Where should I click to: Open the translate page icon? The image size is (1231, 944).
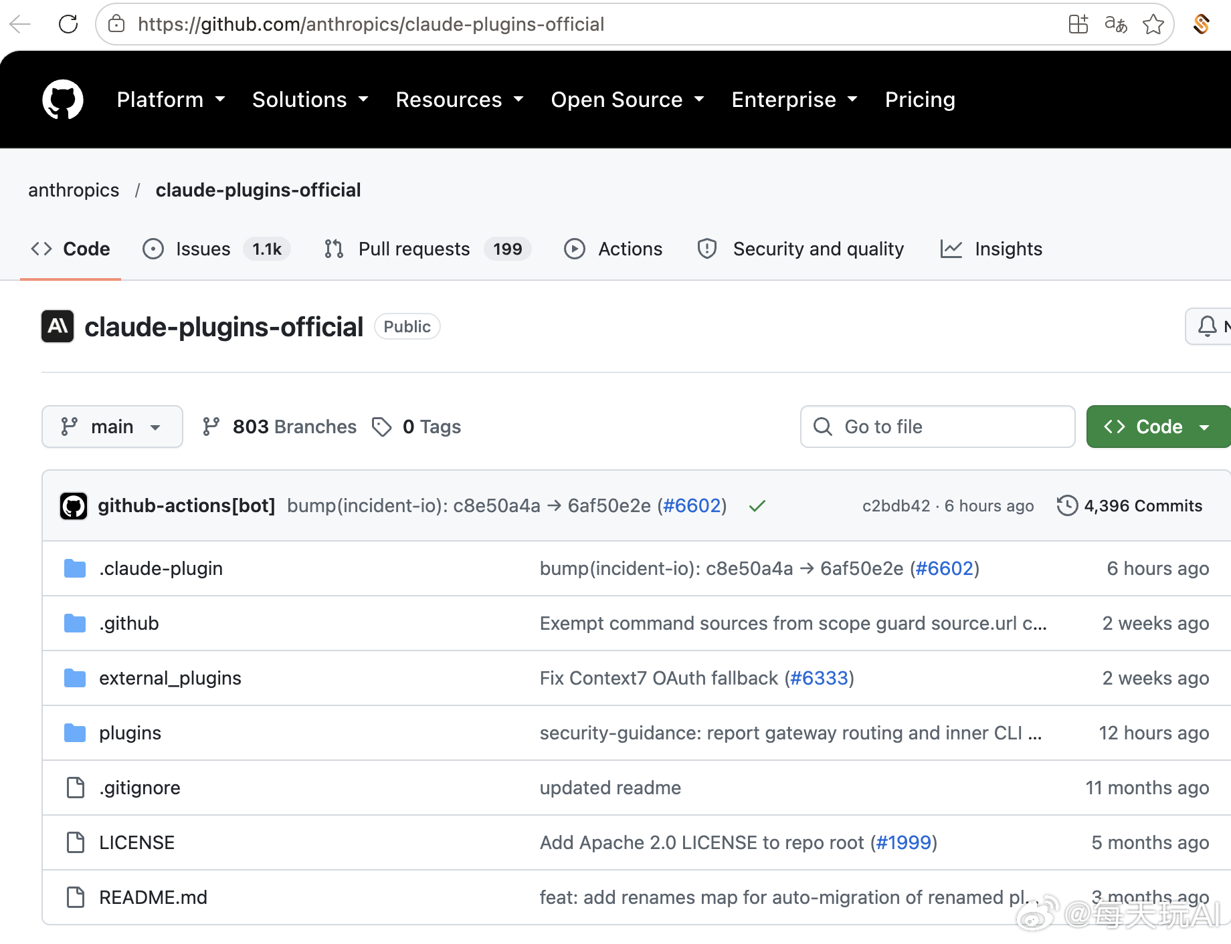(x=1115, y=24)
